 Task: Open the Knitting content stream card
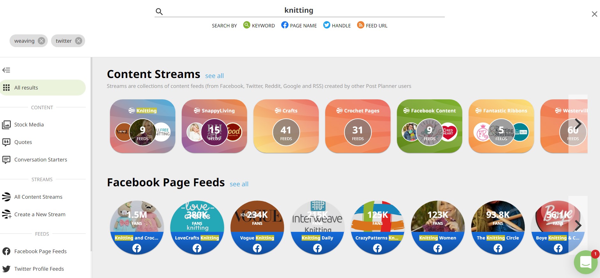pyautogui.click(x=143, y=126)
